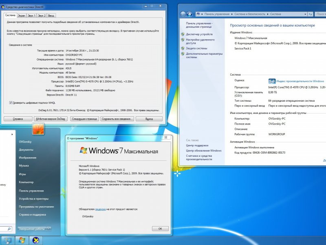Open 'Настройка удаленного доступа' link

tap(200, 41)
